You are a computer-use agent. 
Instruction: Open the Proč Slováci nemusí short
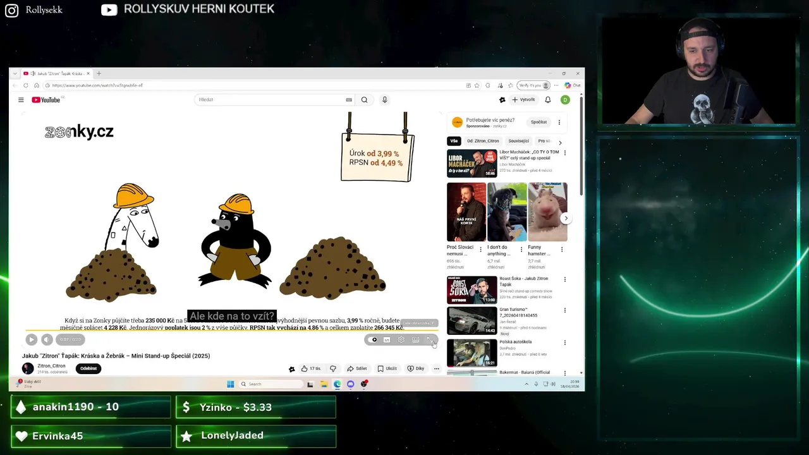coord(466,212)
